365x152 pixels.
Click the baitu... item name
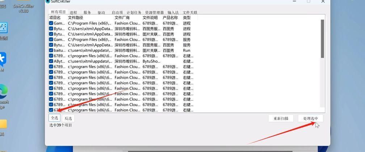[x=60, y=50]
